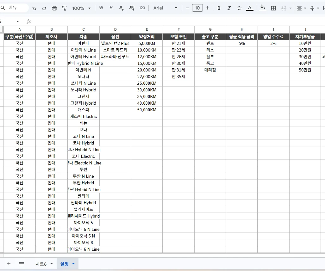Select cell 아이오닉 6 N Line
This screenshot has width=325, height=271.
(84, 249)
